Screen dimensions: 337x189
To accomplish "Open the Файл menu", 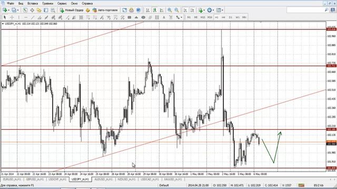I will [x=11, y=4].
